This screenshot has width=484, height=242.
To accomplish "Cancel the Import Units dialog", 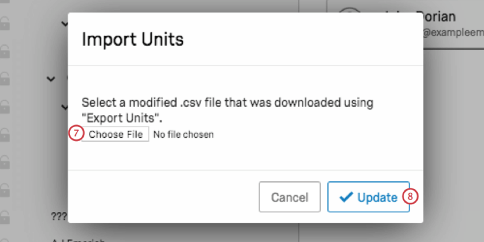I will pos(289,197).
